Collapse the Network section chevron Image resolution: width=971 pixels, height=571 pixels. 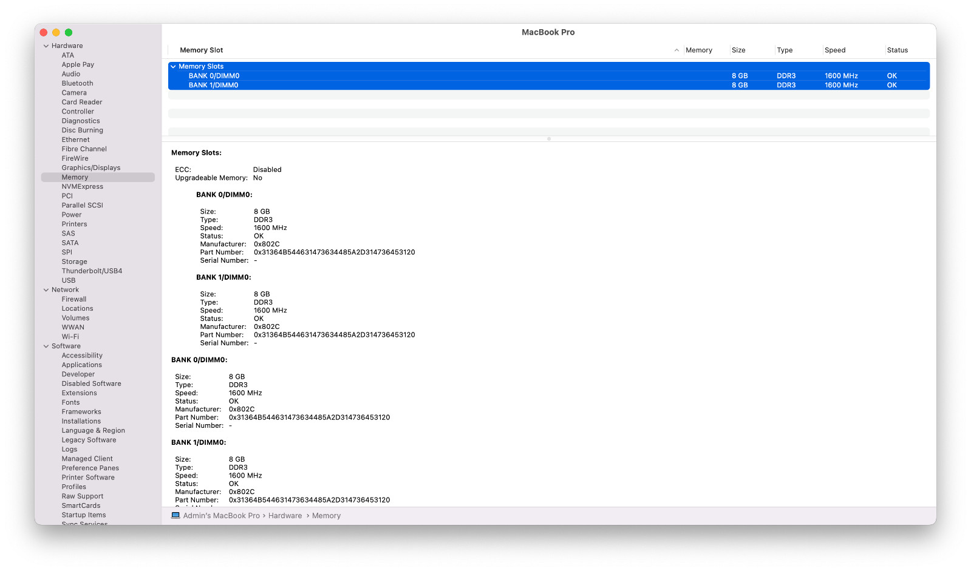click(46, 290)
